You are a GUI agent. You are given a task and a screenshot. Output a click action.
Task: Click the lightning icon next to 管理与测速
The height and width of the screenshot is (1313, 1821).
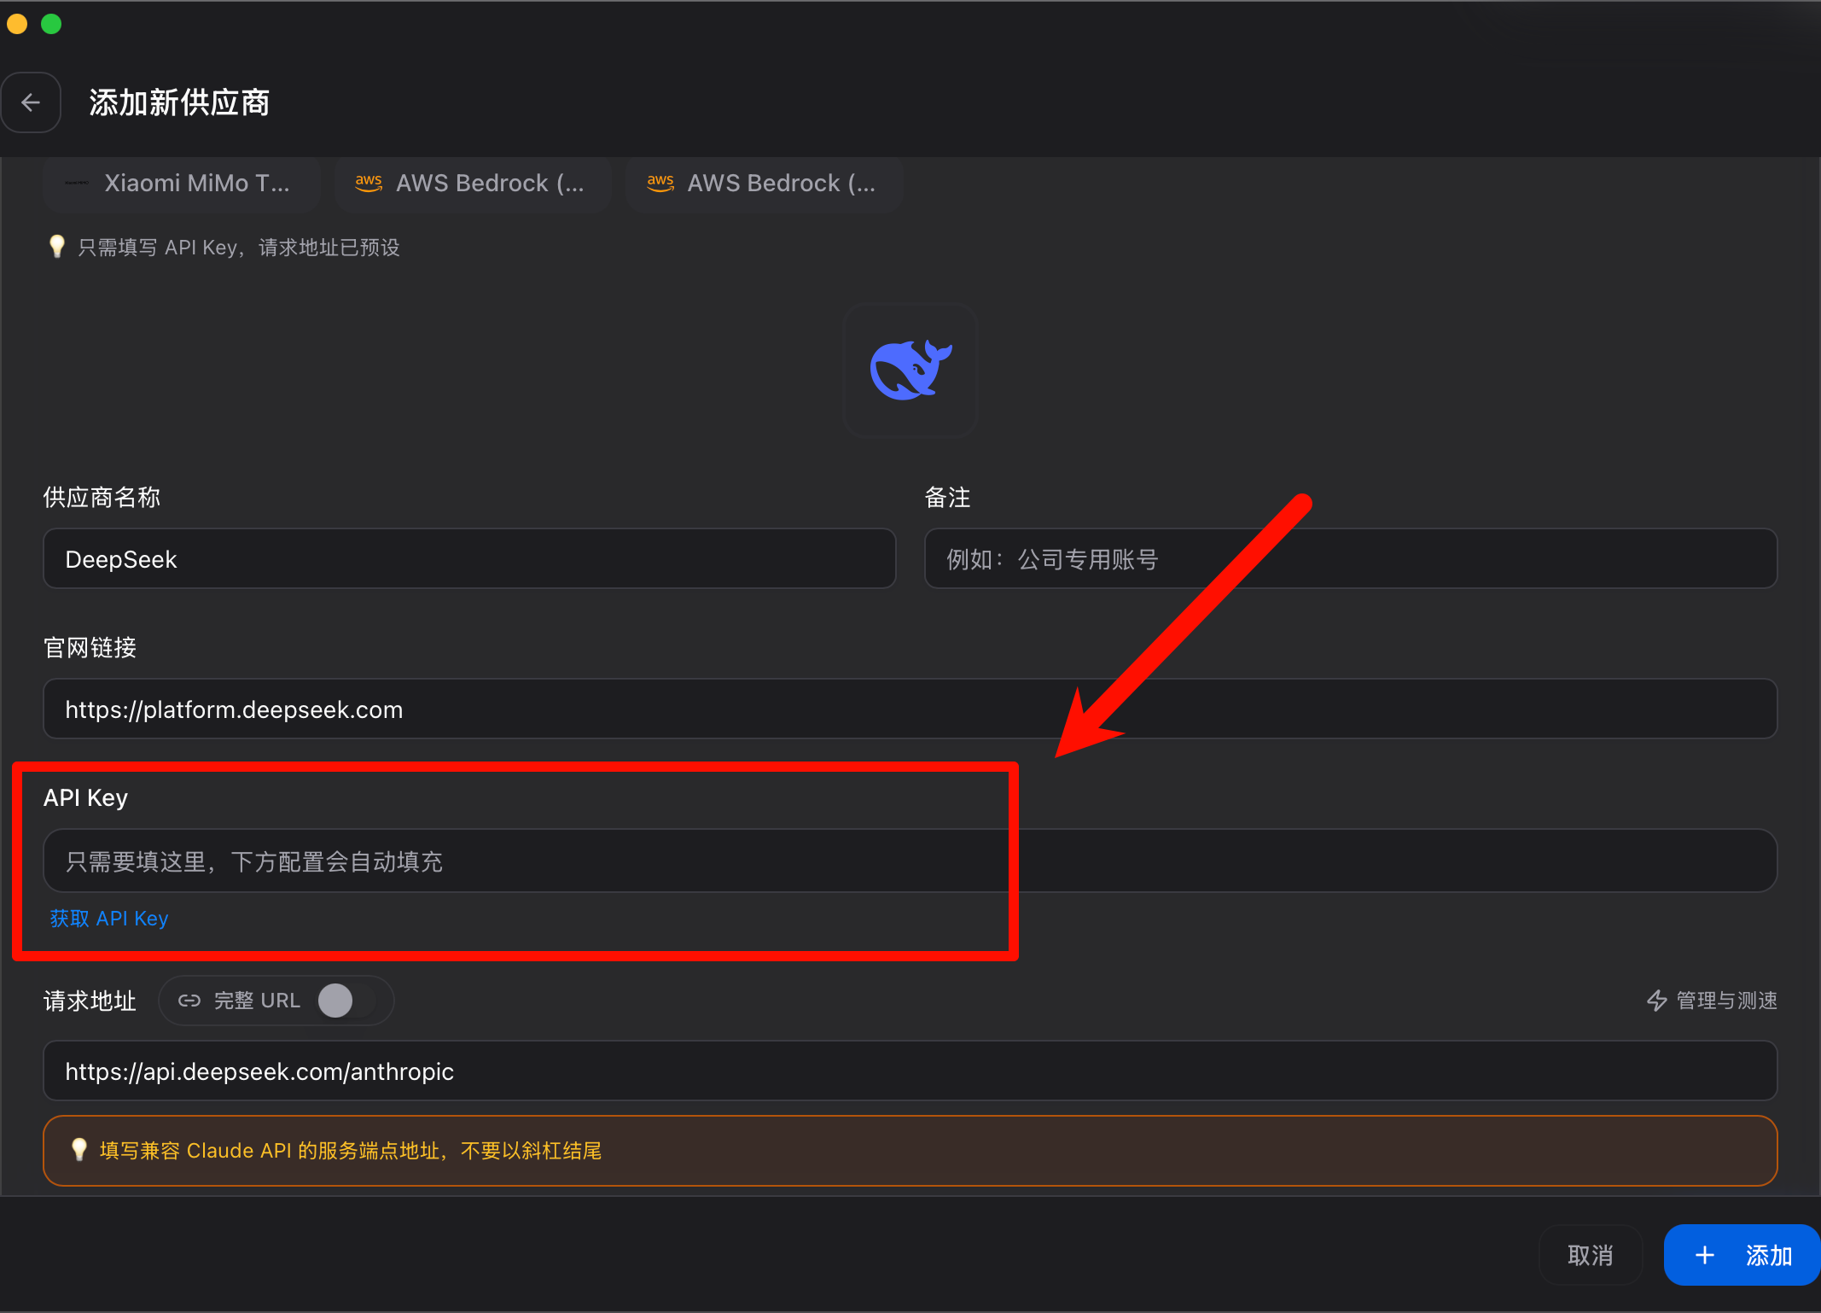point(1656,1001)
